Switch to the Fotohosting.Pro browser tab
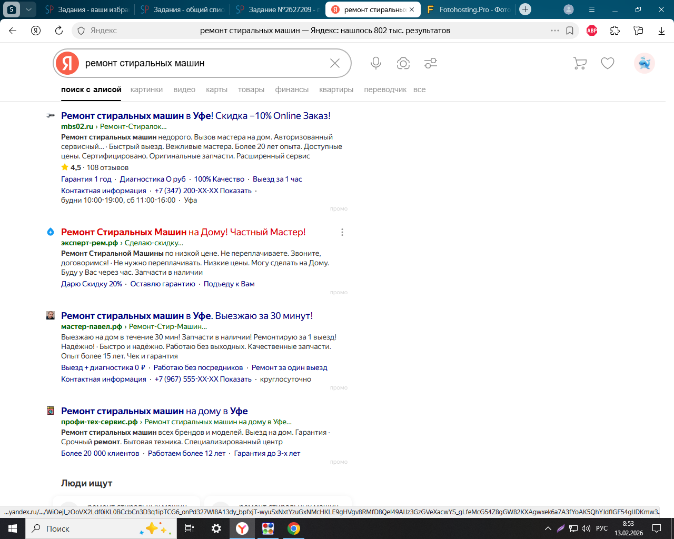The image size is (674, 539). tap(468, 9)
